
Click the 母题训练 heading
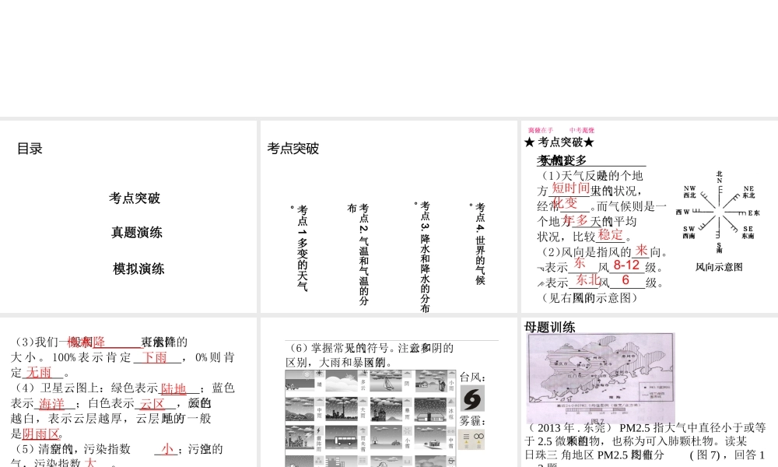click(x=550, y=327)
